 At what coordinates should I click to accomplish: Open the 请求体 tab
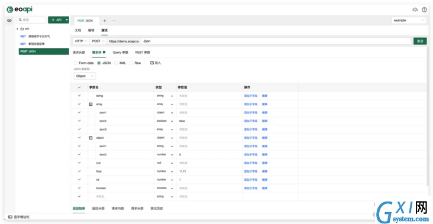(99, 52)
